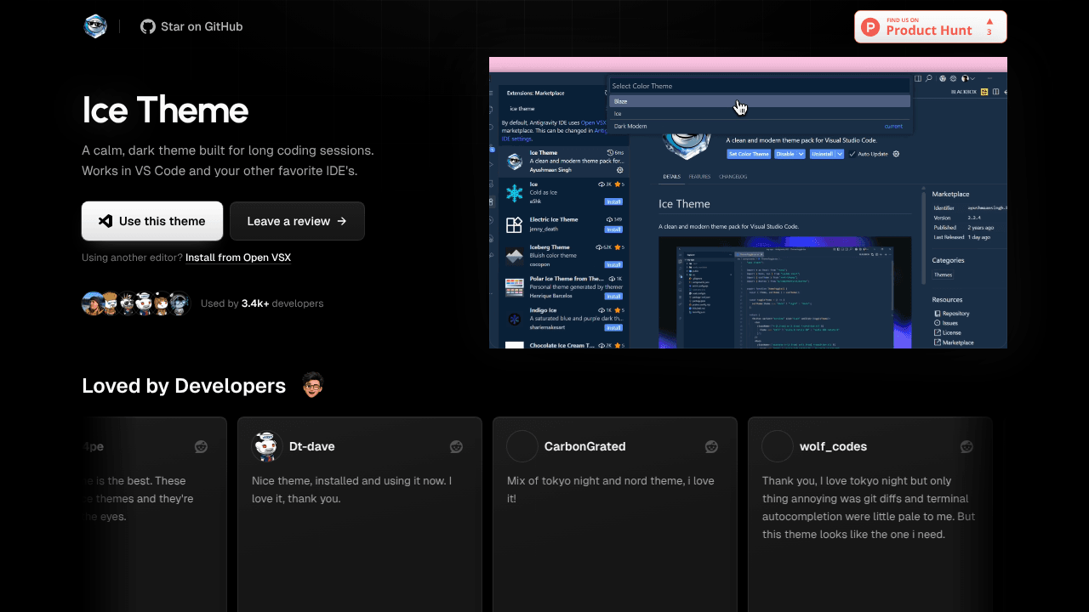Click the CarbonGrated username
The width and height of the screenshot is (1089, 612).
point(585,446)
